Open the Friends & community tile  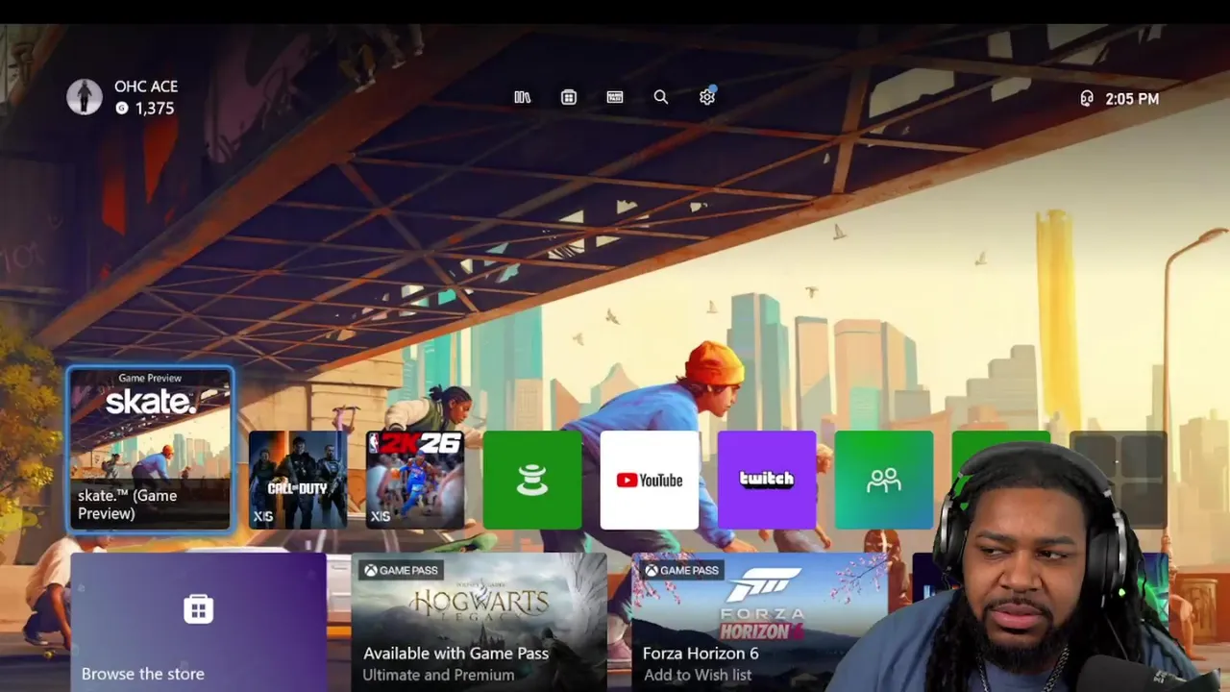[884, 480]
